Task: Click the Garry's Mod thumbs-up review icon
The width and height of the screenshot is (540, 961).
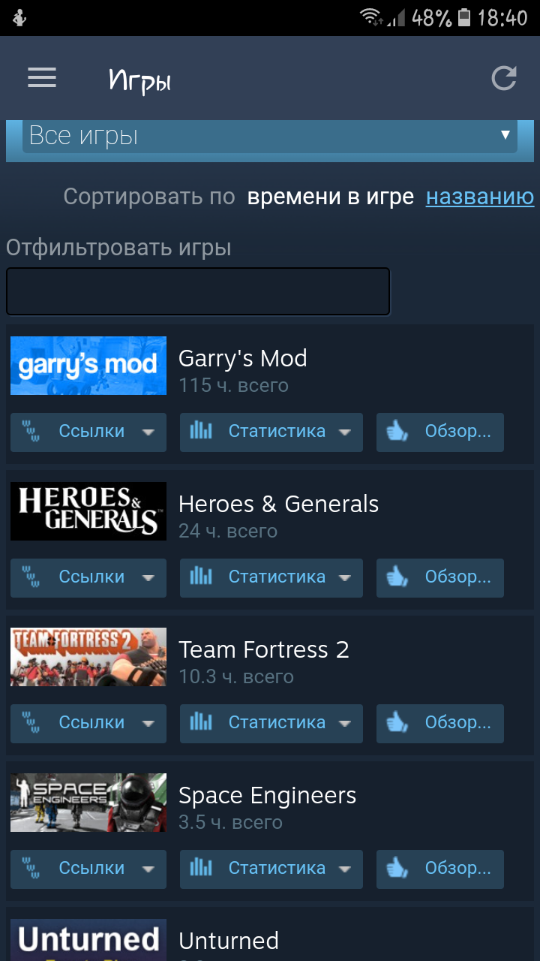Action: pyautogui.click(x=397, y=431)
